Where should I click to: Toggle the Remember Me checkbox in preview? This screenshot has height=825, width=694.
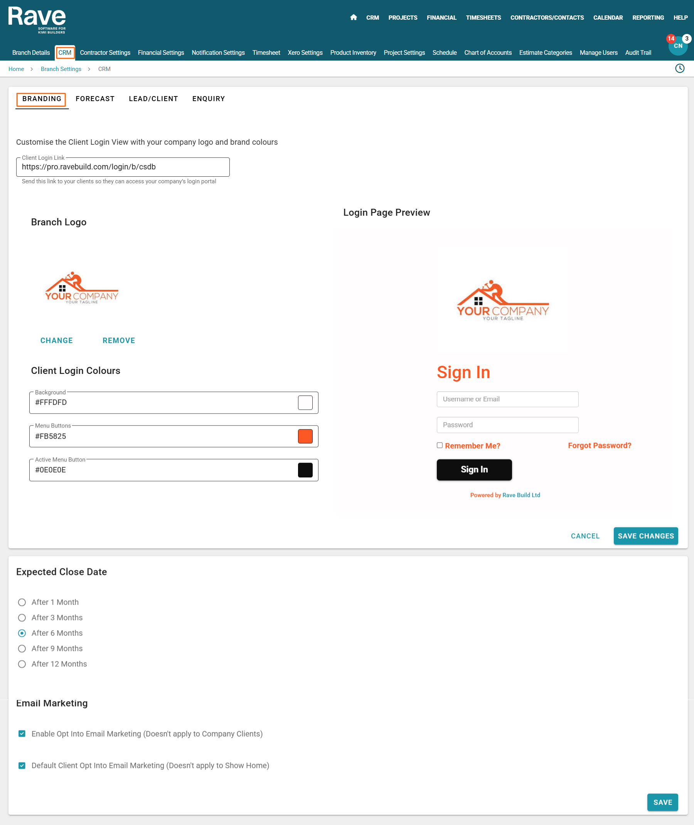pos(440,445)
